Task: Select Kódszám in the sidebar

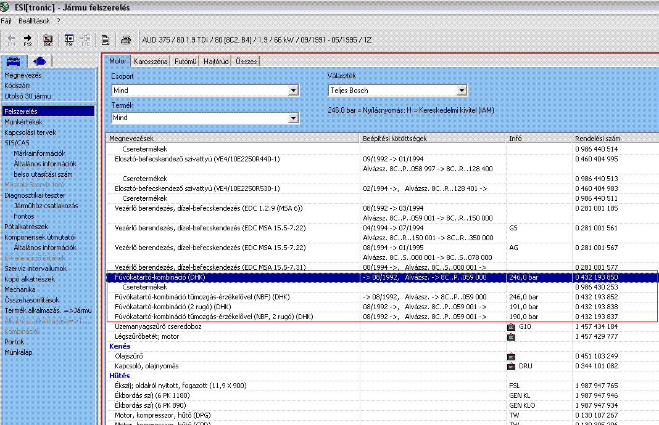Action: click(x=18, y=86)
